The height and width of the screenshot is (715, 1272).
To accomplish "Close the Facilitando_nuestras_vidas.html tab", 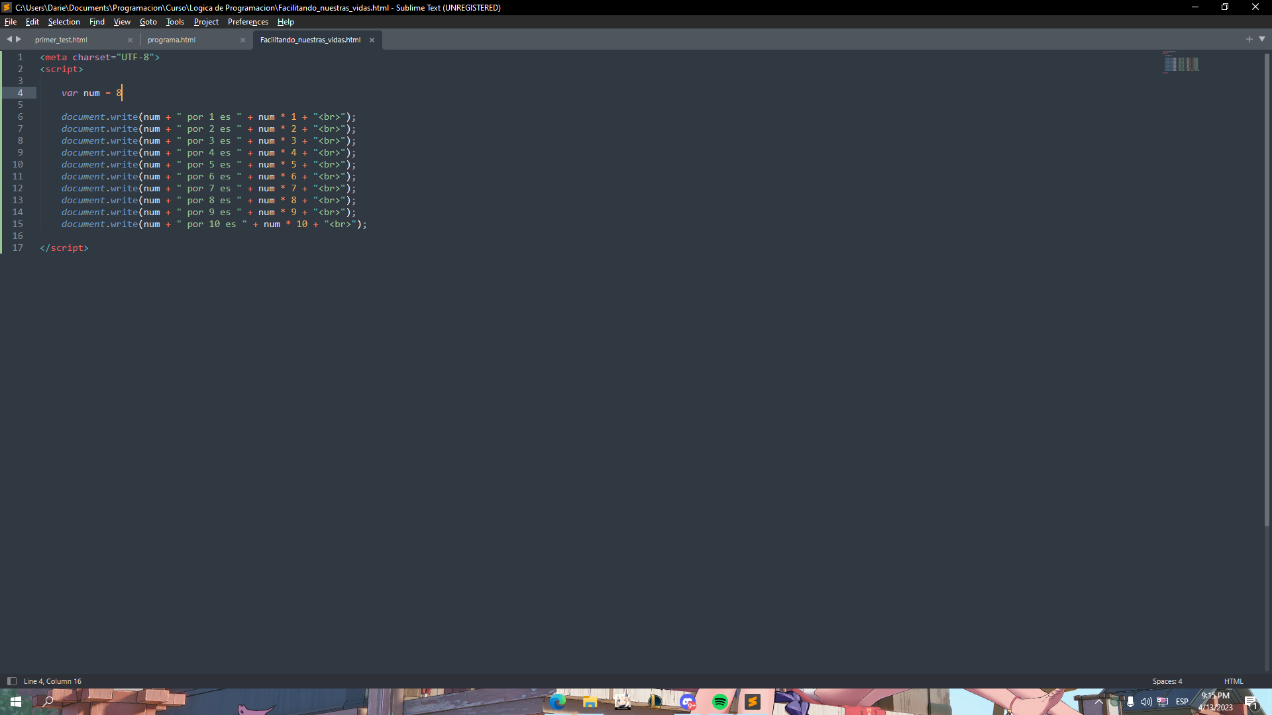I will (372, 40).
